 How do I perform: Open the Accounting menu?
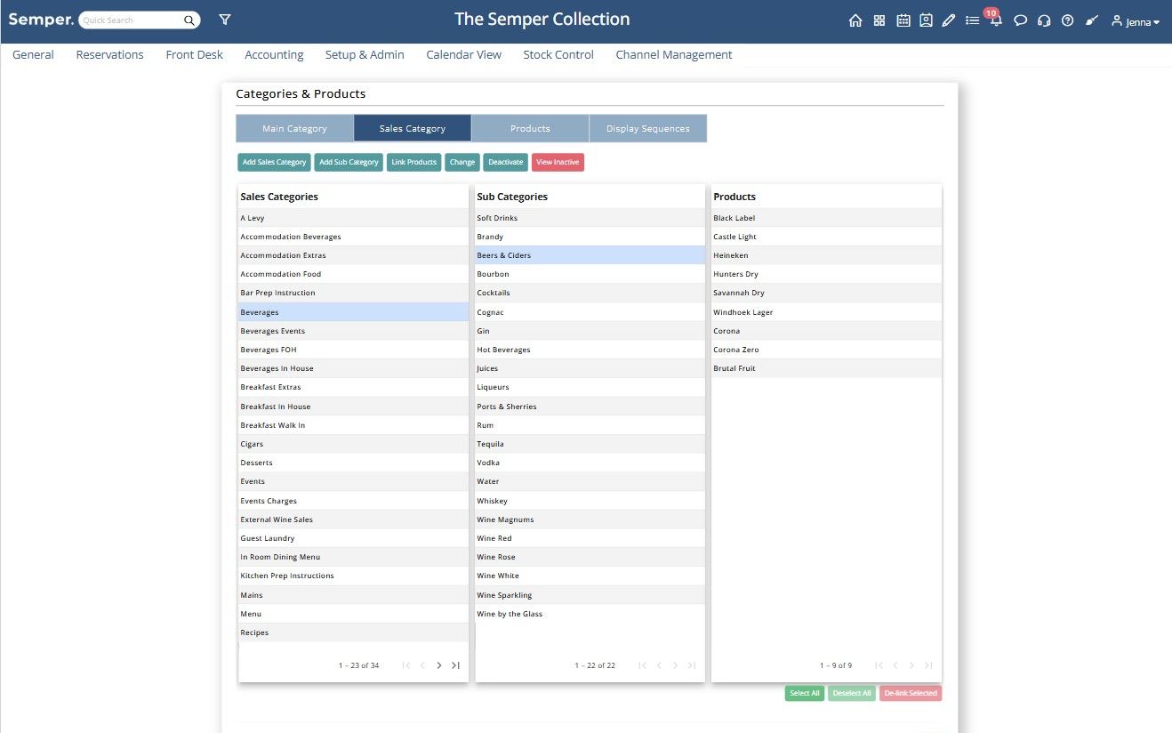[x=274, y=55]
